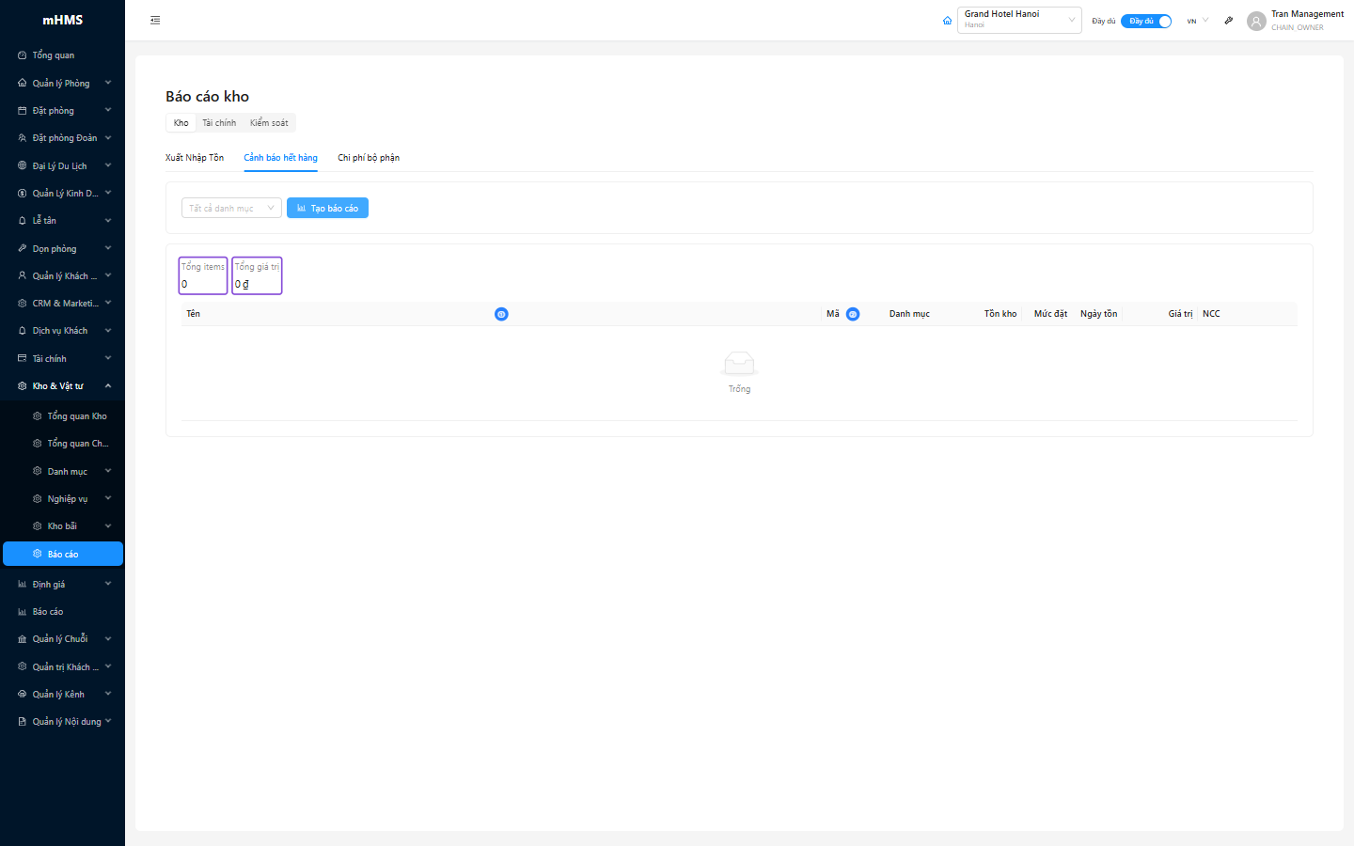Open the Chi phí bộ phận tab
The width and height of the screenshot is (1354, 846).
(369, 158)
